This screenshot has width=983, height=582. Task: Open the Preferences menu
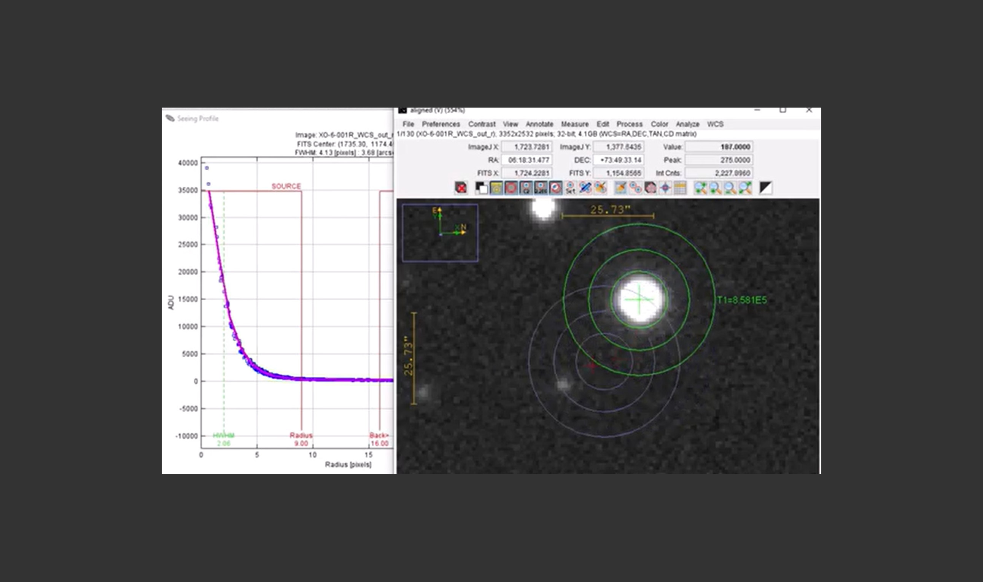coord(441,124)
